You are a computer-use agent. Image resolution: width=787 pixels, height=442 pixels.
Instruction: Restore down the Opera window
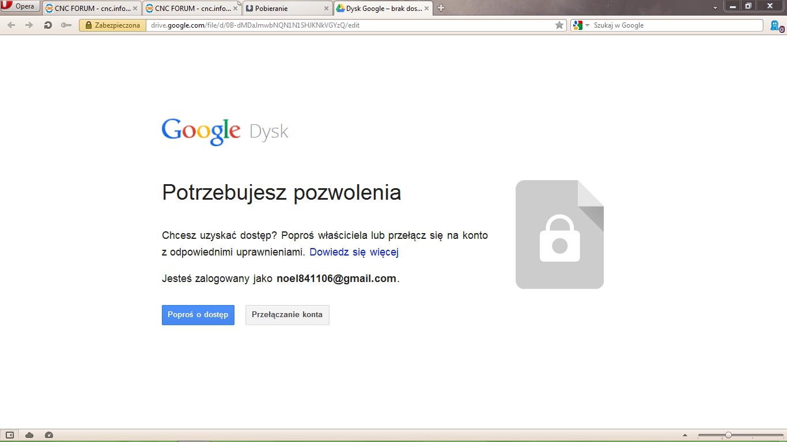coord(748,6)
